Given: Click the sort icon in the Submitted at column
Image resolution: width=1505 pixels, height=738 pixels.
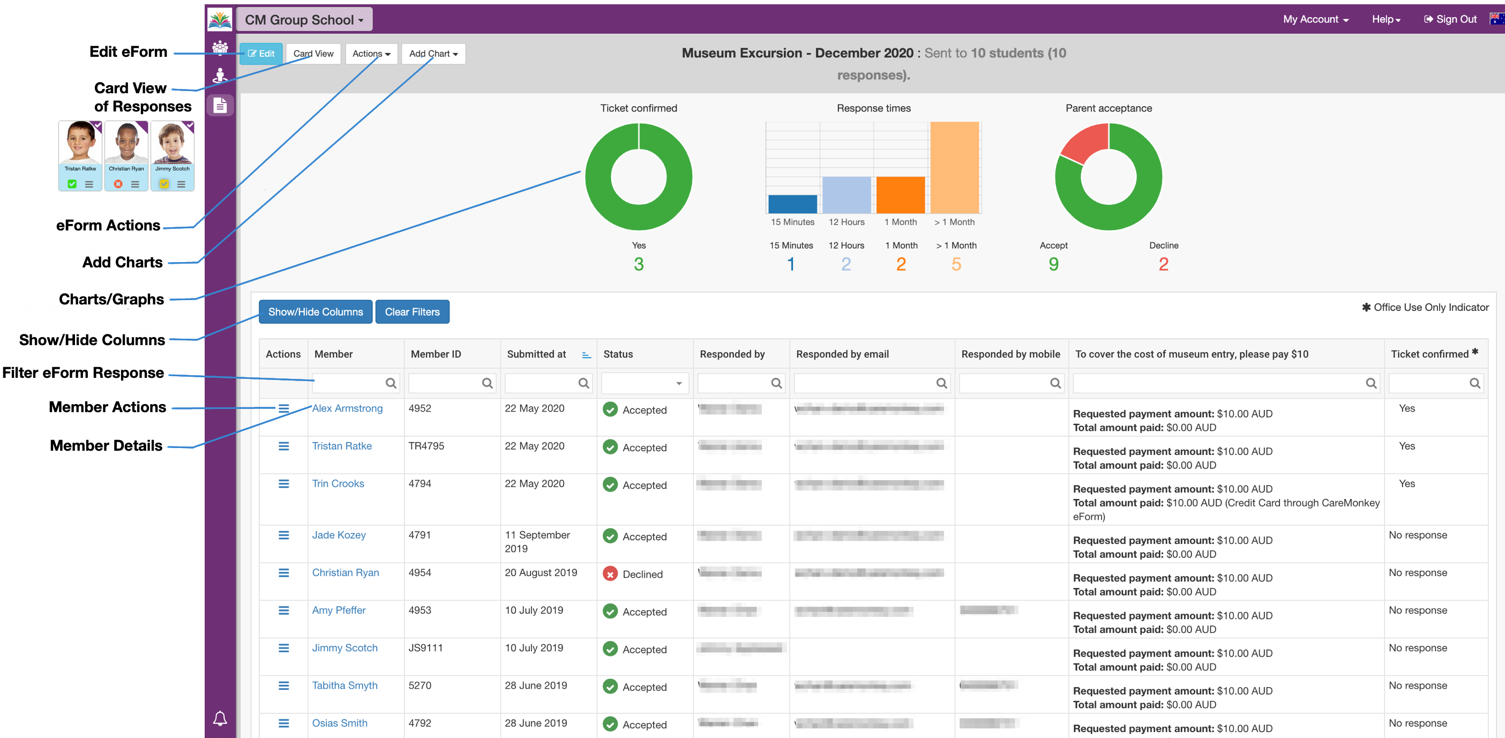Looking at the screenshot, I should click(586, 355).
